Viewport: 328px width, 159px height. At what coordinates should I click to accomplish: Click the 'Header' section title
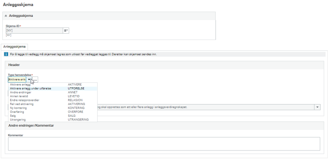(x=14, y=65)
